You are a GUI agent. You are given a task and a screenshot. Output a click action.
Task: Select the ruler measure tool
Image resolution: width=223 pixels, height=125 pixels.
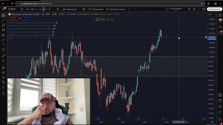(x=3, y=56)
